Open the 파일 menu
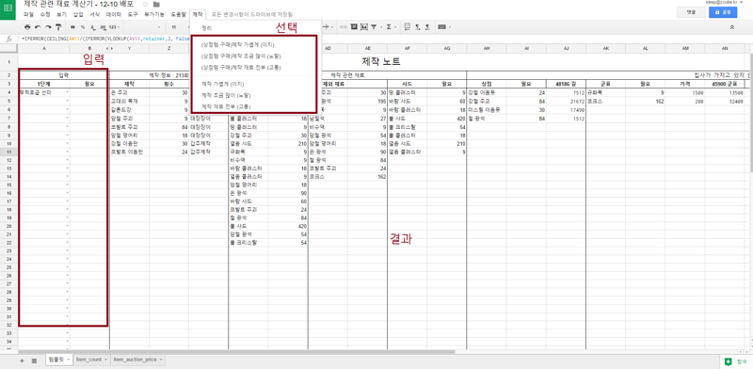 (x=29, y=14)
